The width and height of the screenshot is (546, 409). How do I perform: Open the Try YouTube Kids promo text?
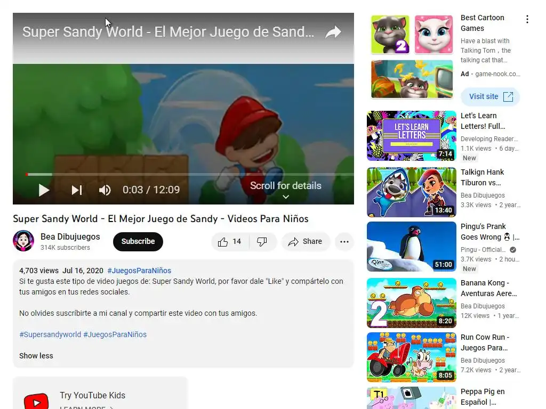click(92, 396)
